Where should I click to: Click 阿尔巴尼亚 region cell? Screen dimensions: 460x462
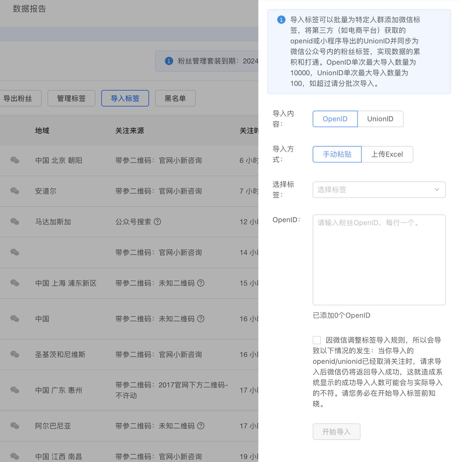(x=53, y=426)
